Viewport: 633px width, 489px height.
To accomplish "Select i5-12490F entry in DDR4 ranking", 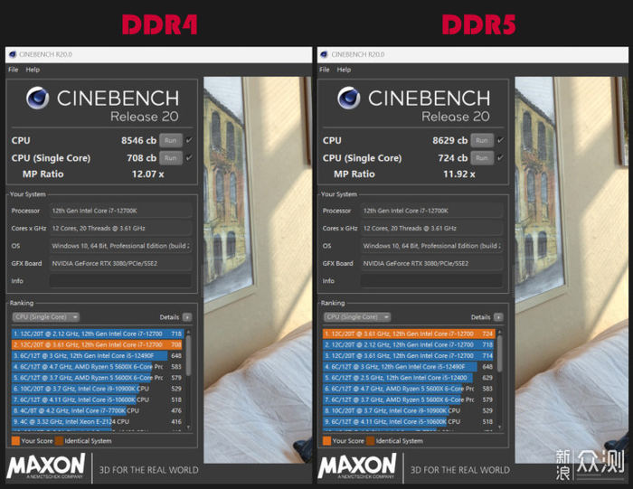I will coord(98,355).
